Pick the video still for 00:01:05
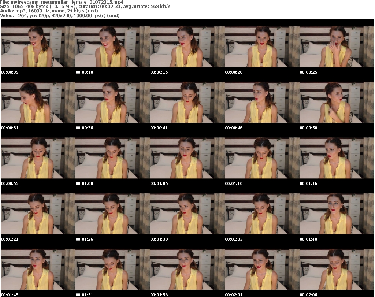This screenshot has width=375, height=297. coord(187,158)
